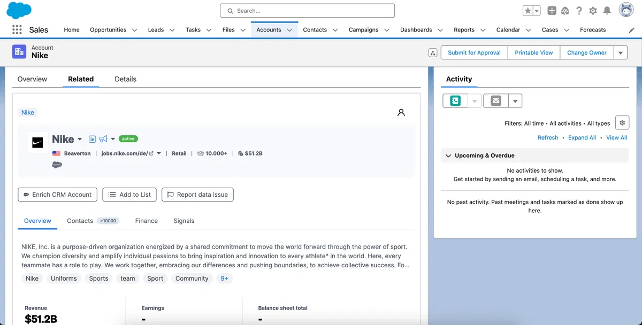View Account Hierarchy icon
642x325 pixels.
click(433, 53)
